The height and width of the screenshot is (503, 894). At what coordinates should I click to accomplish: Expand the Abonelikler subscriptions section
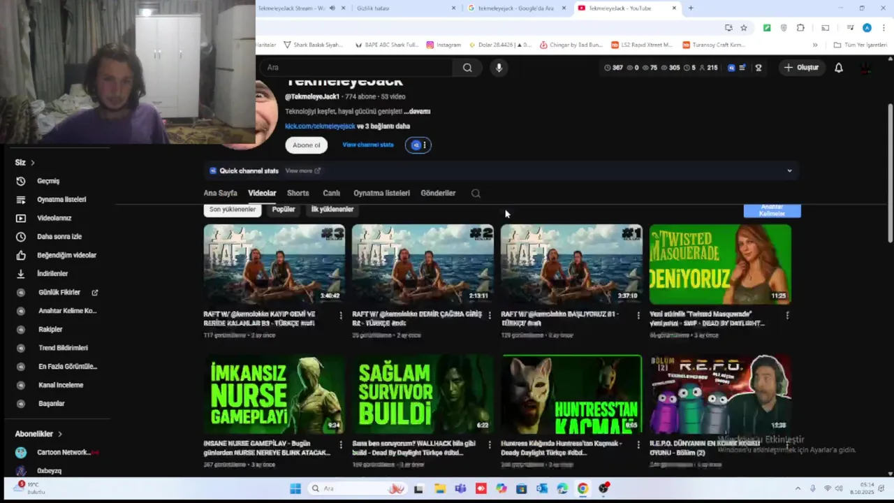(x=39, y=434)
